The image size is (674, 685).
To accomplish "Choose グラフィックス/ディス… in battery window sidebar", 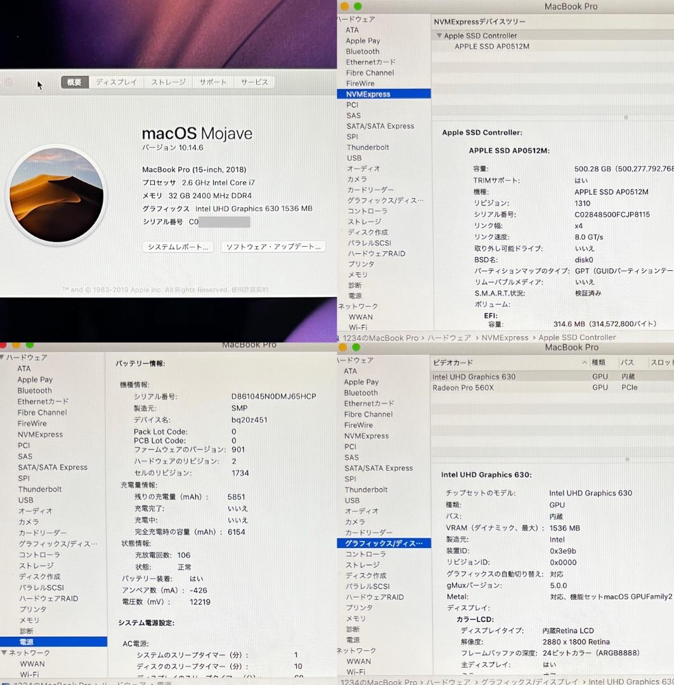I will click(58, 544).
